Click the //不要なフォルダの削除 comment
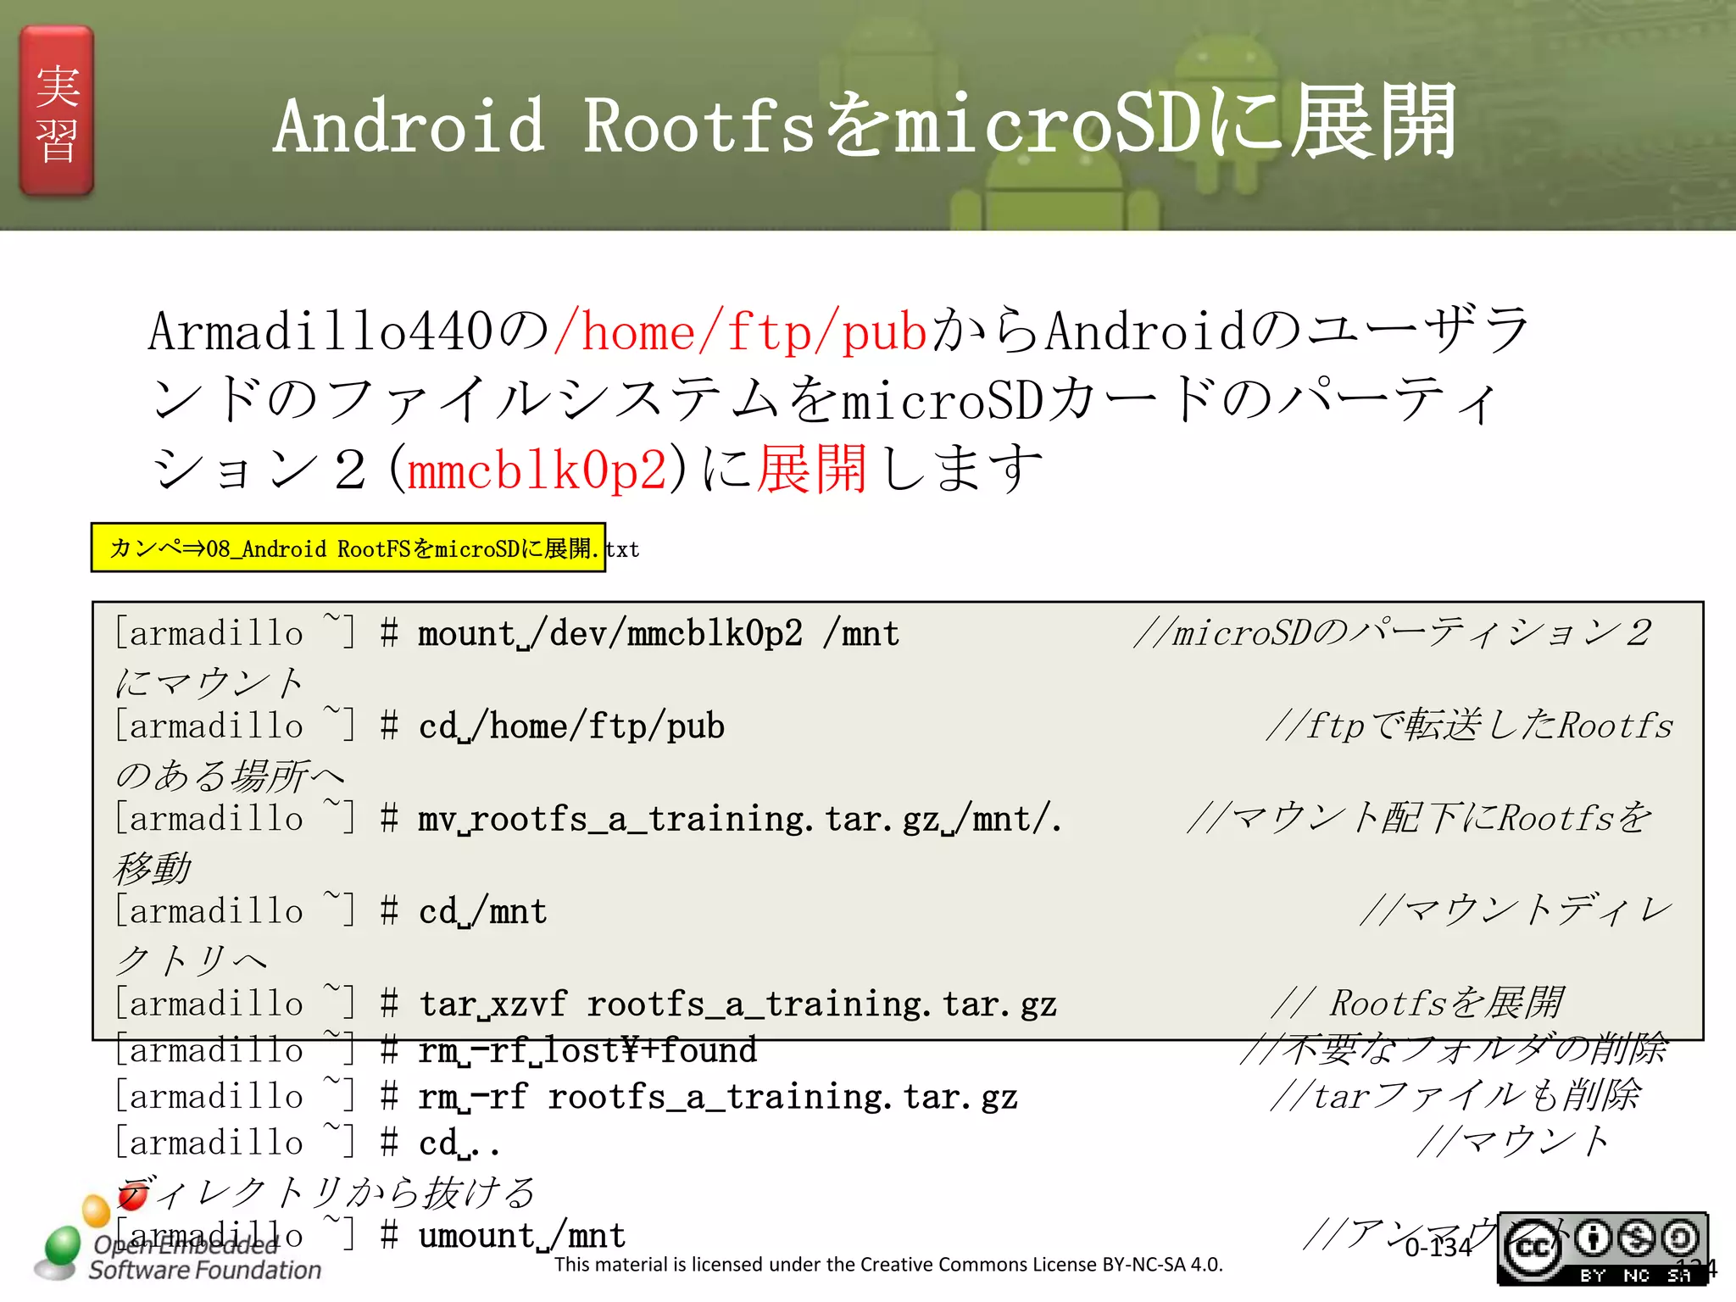Viewport: 1736px width, 1302px height. [1454, 1049]
